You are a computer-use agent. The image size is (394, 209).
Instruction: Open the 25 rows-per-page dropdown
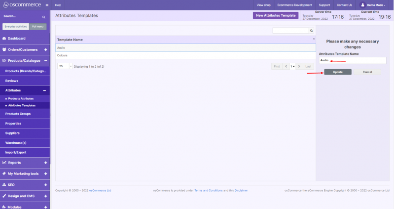tap(65, 66)
